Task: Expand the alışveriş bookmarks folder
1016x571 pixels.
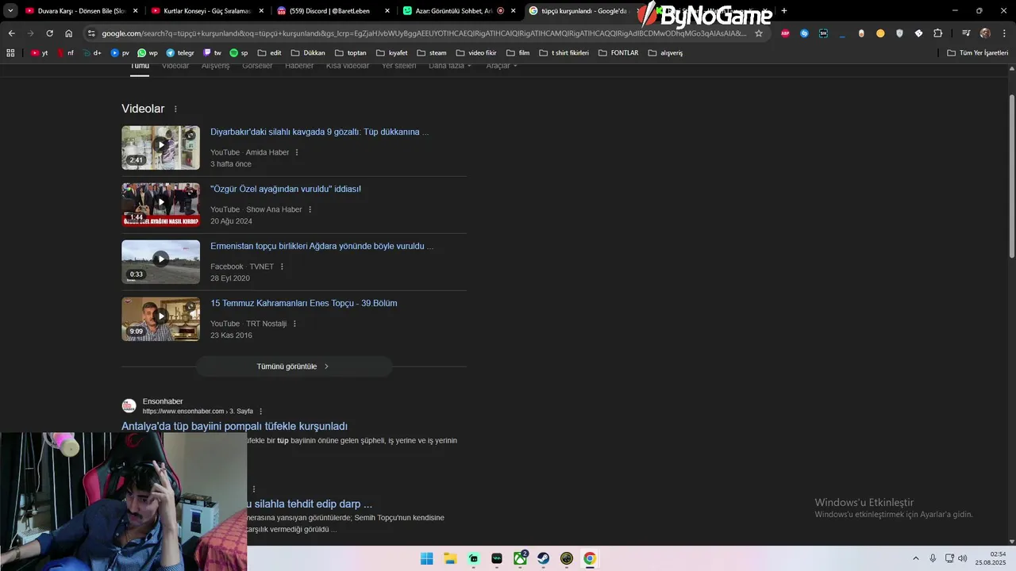Action: pyautogui.click(x=665, y=53)
